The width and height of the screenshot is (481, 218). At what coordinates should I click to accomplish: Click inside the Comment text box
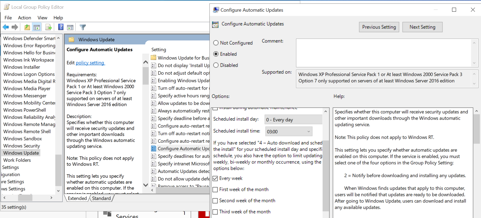(x=384, y=53)
